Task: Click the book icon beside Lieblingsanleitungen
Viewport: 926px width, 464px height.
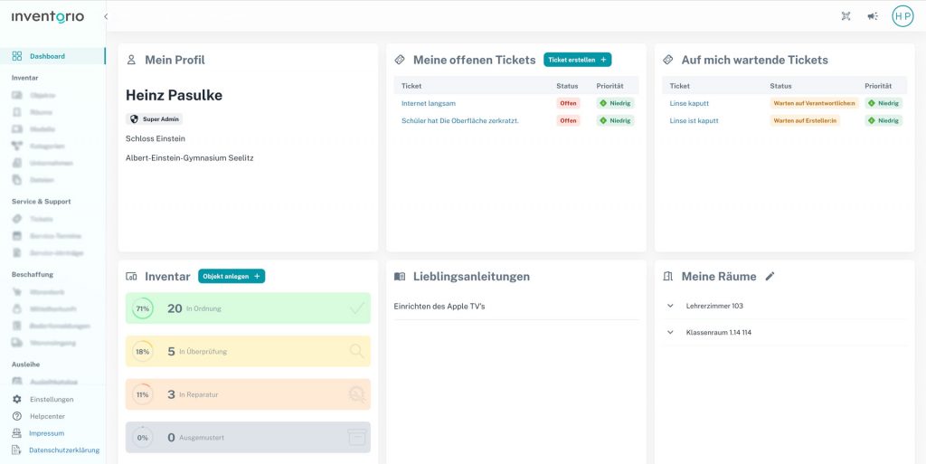Action: 399,276
